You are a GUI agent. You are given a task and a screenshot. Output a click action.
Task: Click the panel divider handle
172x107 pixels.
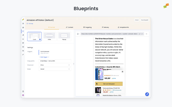(x=74, y=64)
